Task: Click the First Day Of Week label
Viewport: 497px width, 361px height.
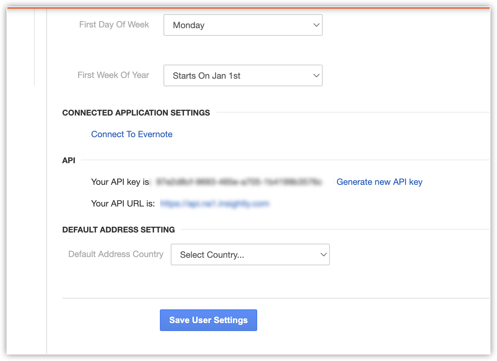Action: (114, 25)
